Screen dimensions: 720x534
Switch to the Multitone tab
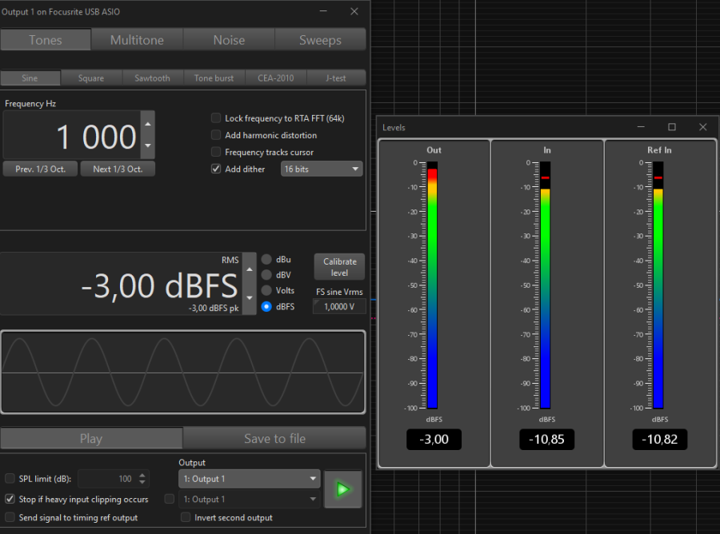click(x=137, y=40)
